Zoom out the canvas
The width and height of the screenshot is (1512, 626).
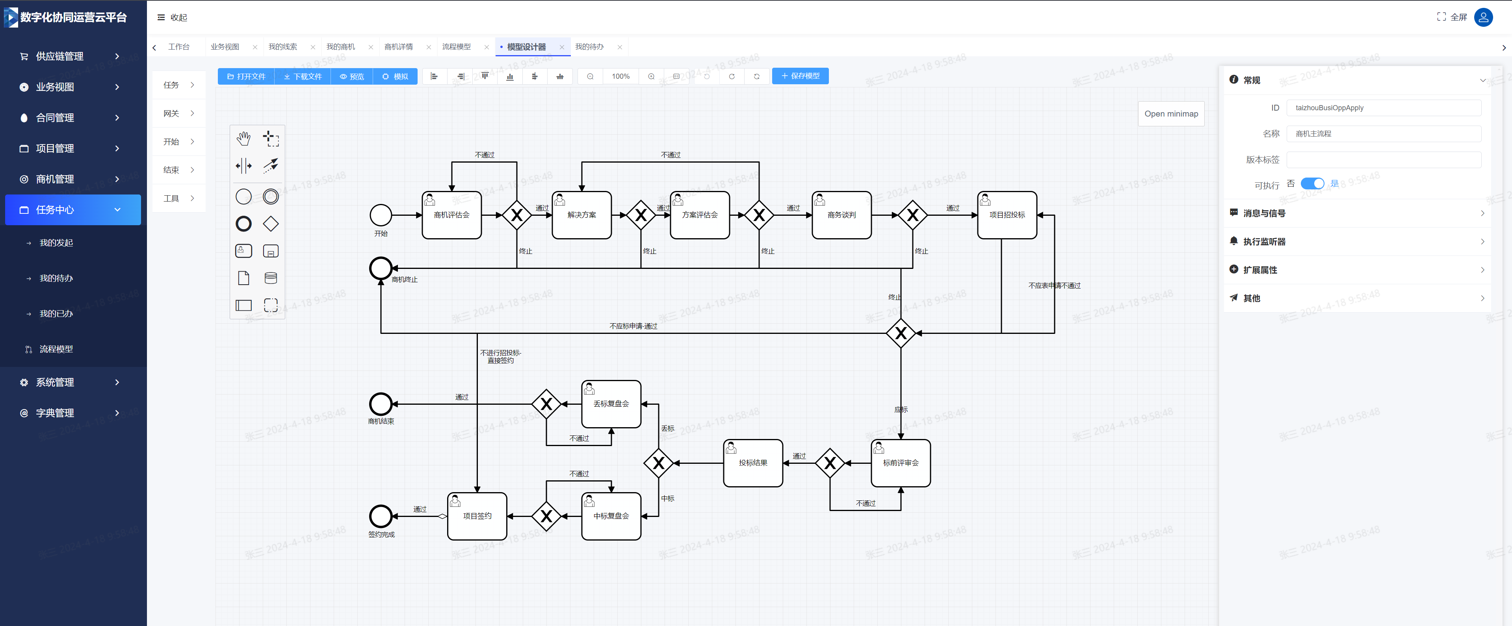pos(591,76)
